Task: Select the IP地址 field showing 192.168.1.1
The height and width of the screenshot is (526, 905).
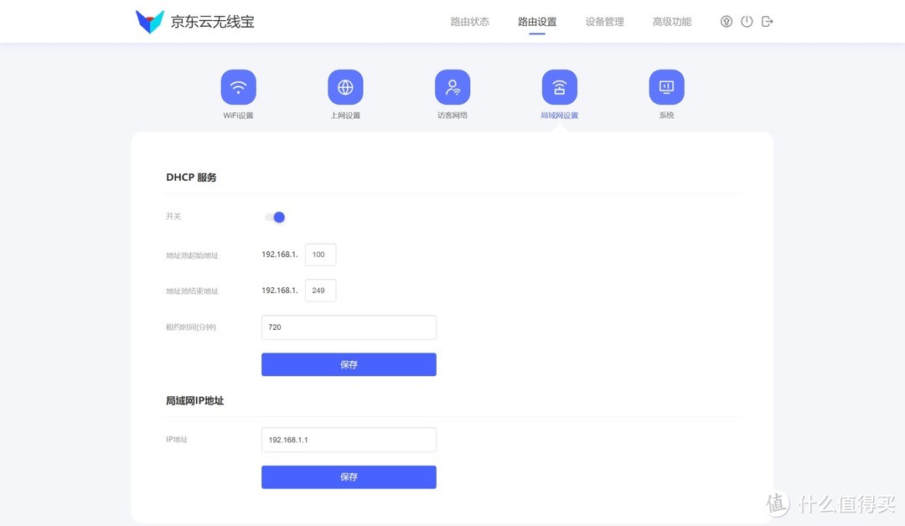Action: [348, 439]
